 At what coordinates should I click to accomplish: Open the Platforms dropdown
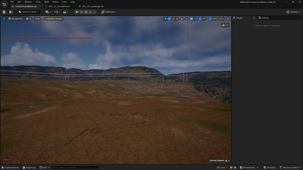[x=109, y=12]
